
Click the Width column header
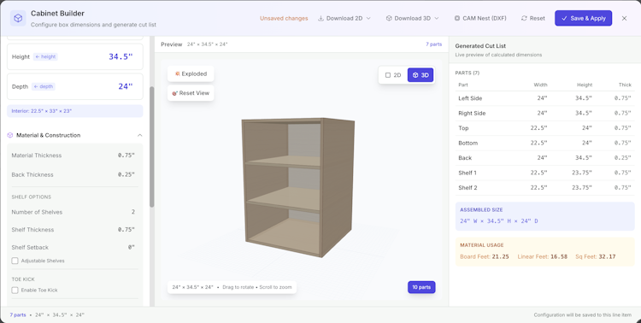click(540, 85)
